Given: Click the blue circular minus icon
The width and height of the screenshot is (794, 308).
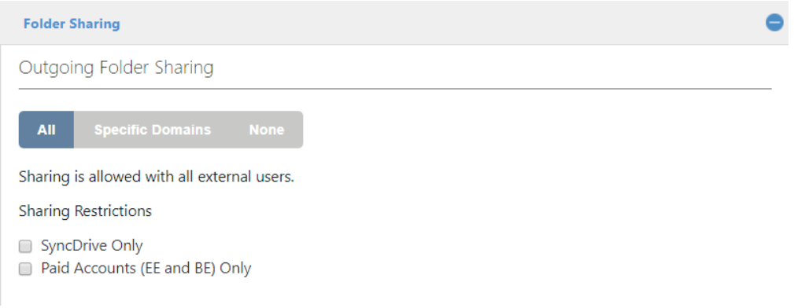Looking at the screenshot, I should pyautogui.click(x=774, y=23).
